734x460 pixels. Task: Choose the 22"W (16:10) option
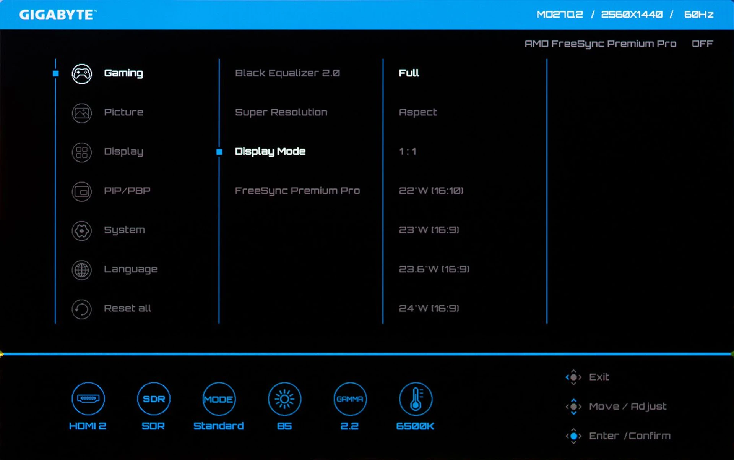[x=431, y=191]
